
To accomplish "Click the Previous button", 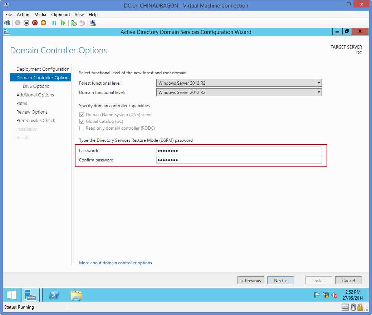I will coord(251,280).
